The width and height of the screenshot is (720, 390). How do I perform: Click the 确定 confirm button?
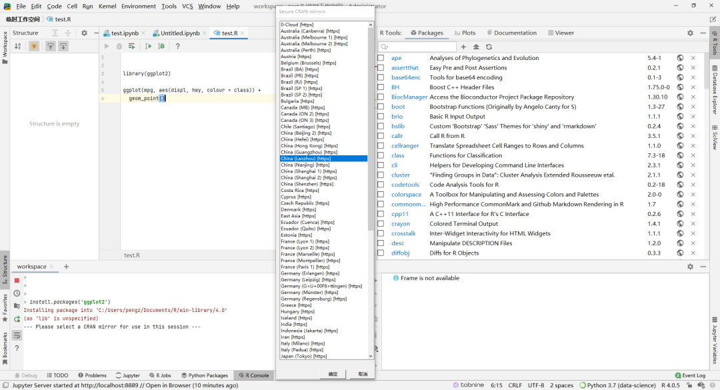pos(333,374)
